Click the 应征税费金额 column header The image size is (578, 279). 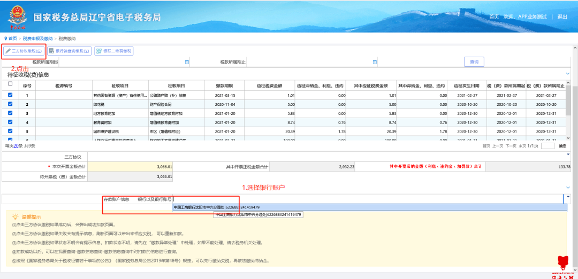269,86
